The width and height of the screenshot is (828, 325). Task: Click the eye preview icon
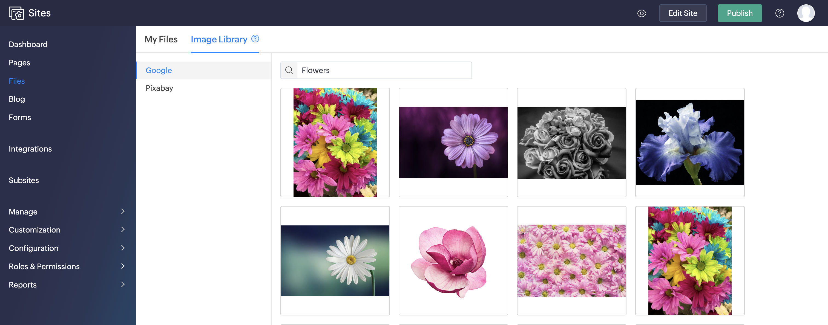(642, 13)
